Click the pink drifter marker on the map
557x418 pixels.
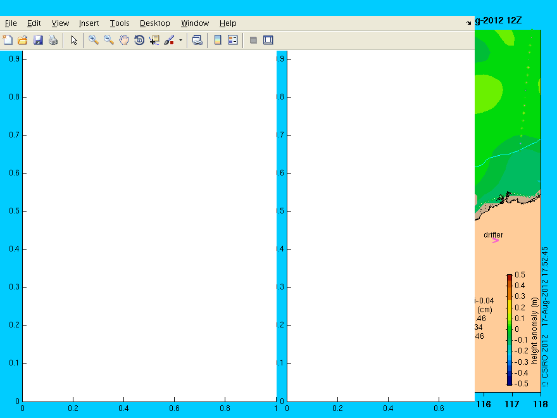[x=496, y=240]
